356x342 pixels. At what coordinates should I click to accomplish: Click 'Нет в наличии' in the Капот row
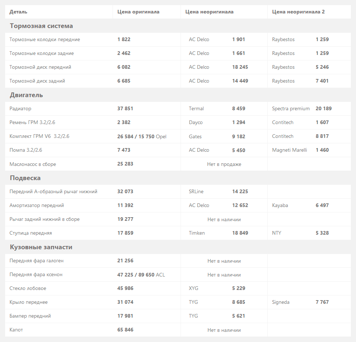tap(224, 330)
